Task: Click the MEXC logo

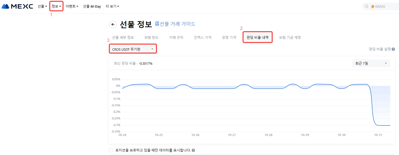Action: tap(17, 6)
